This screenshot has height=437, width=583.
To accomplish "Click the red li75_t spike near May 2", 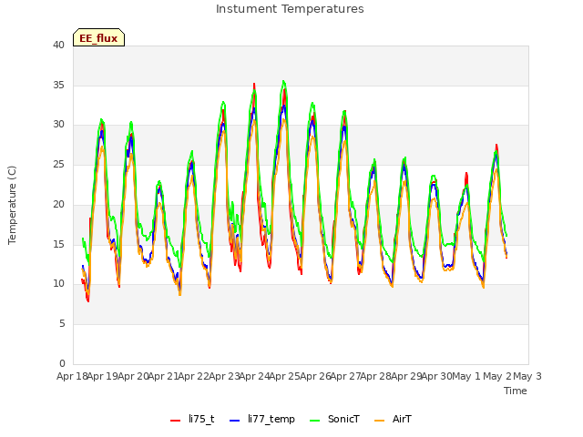I will pos(496,146).
